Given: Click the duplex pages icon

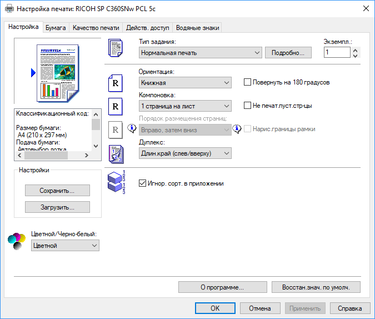Looking at the screenshot, I should coord(116,154).
